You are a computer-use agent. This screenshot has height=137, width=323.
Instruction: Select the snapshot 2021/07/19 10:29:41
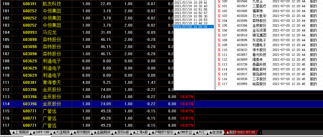point(191,3)
